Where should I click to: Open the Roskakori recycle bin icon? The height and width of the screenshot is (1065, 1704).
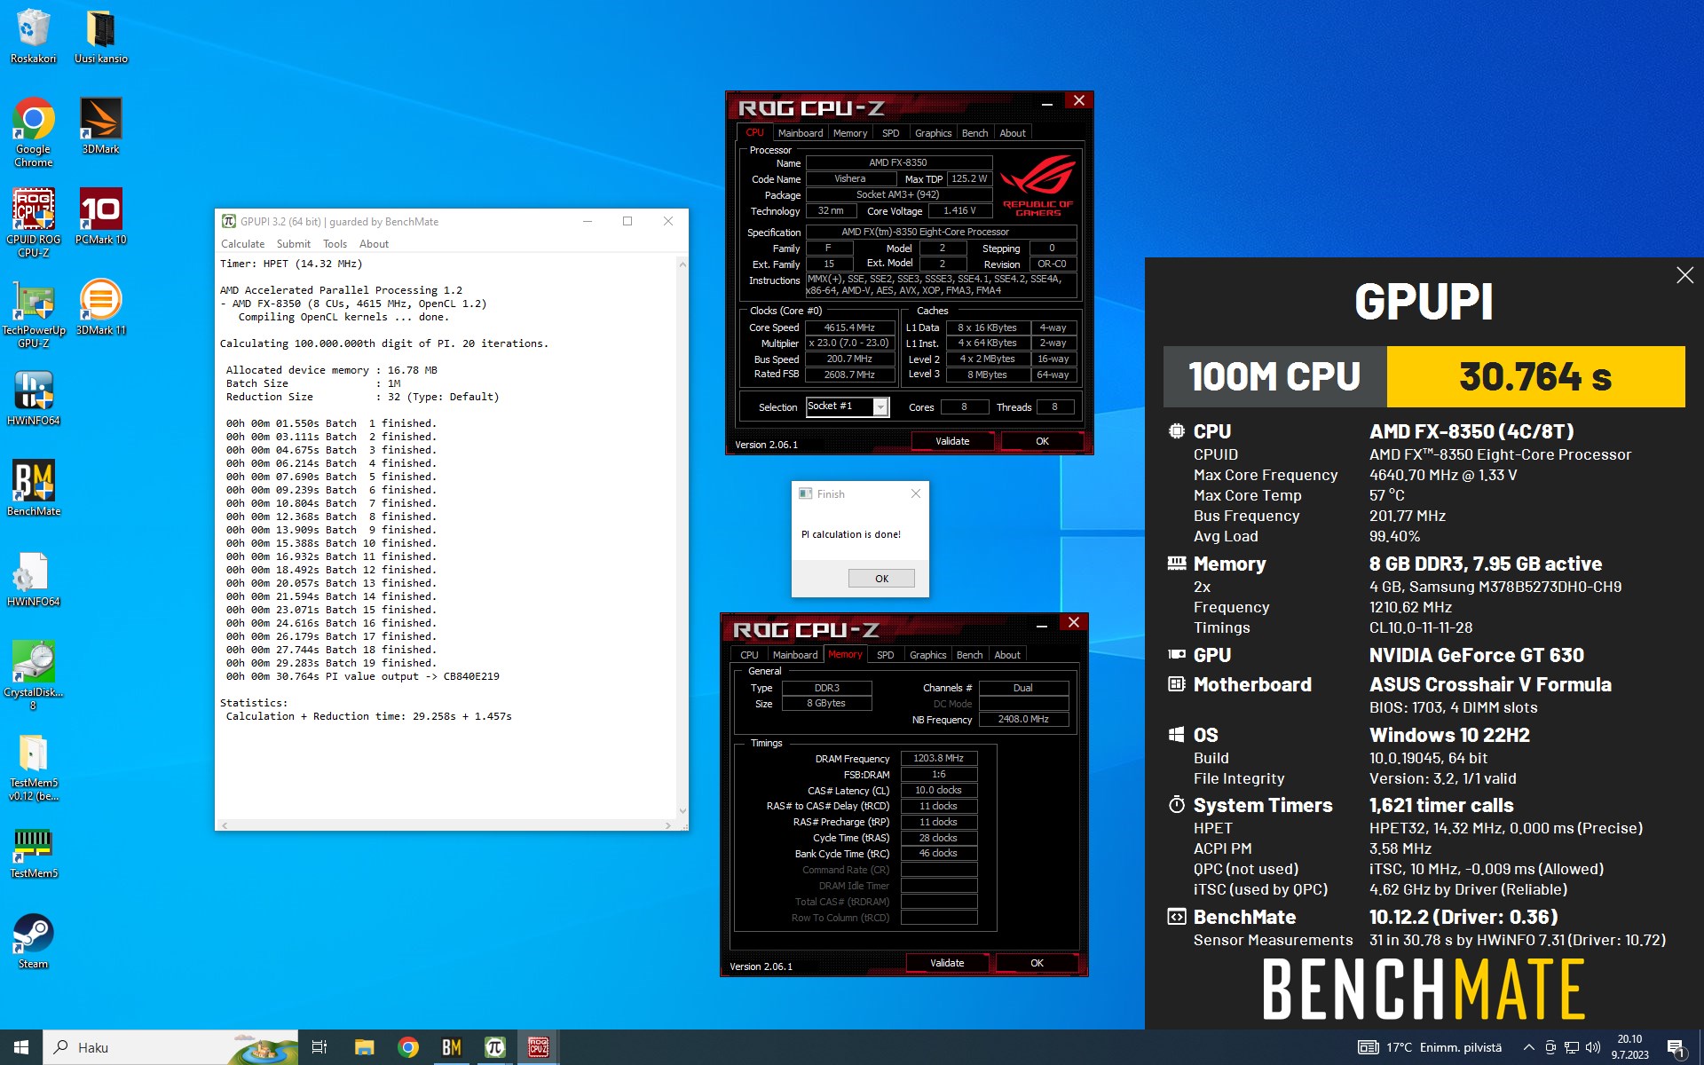click(x=33, y=35)
